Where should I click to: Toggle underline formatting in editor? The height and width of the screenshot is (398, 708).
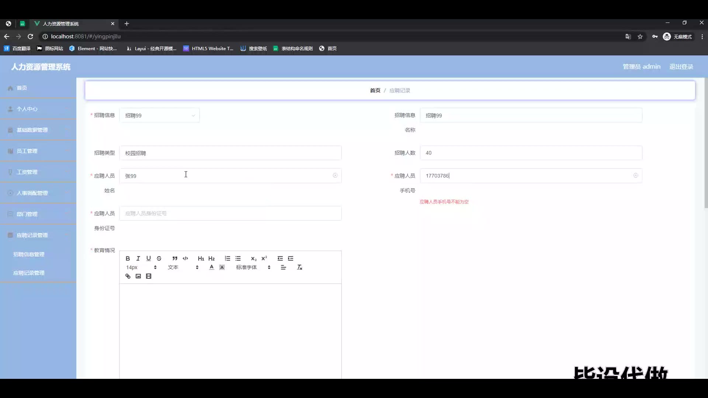(x=148, y=258)
